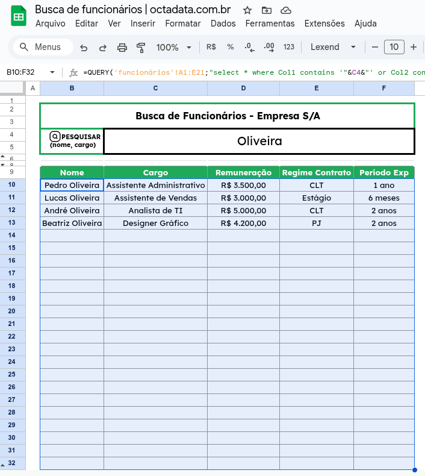This screenshot has height=476, width=425.
Task: Select column D header
Action: [x=243, y=89]
